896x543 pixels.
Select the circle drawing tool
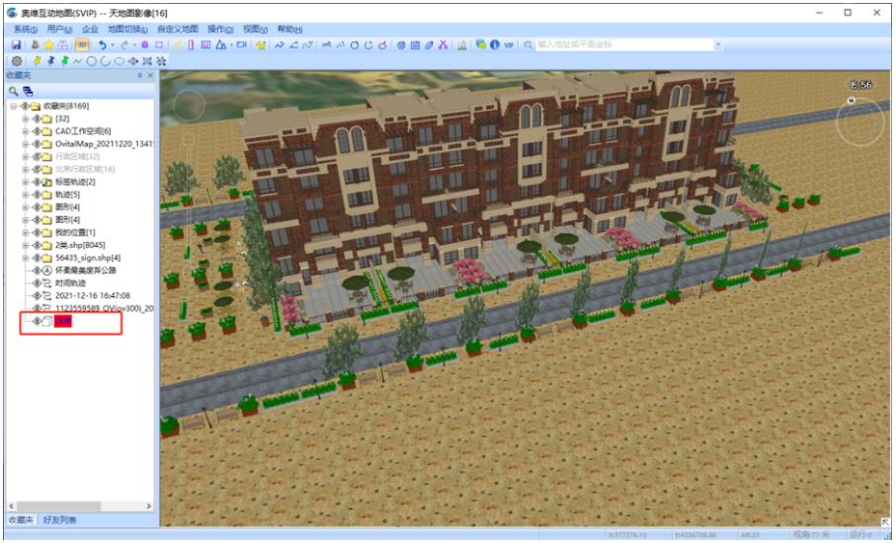[92, 60]
